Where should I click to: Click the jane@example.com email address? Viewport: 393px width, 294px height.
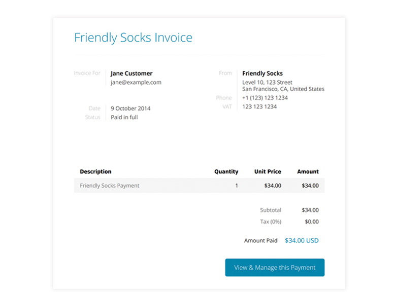[x=136, y=83]
